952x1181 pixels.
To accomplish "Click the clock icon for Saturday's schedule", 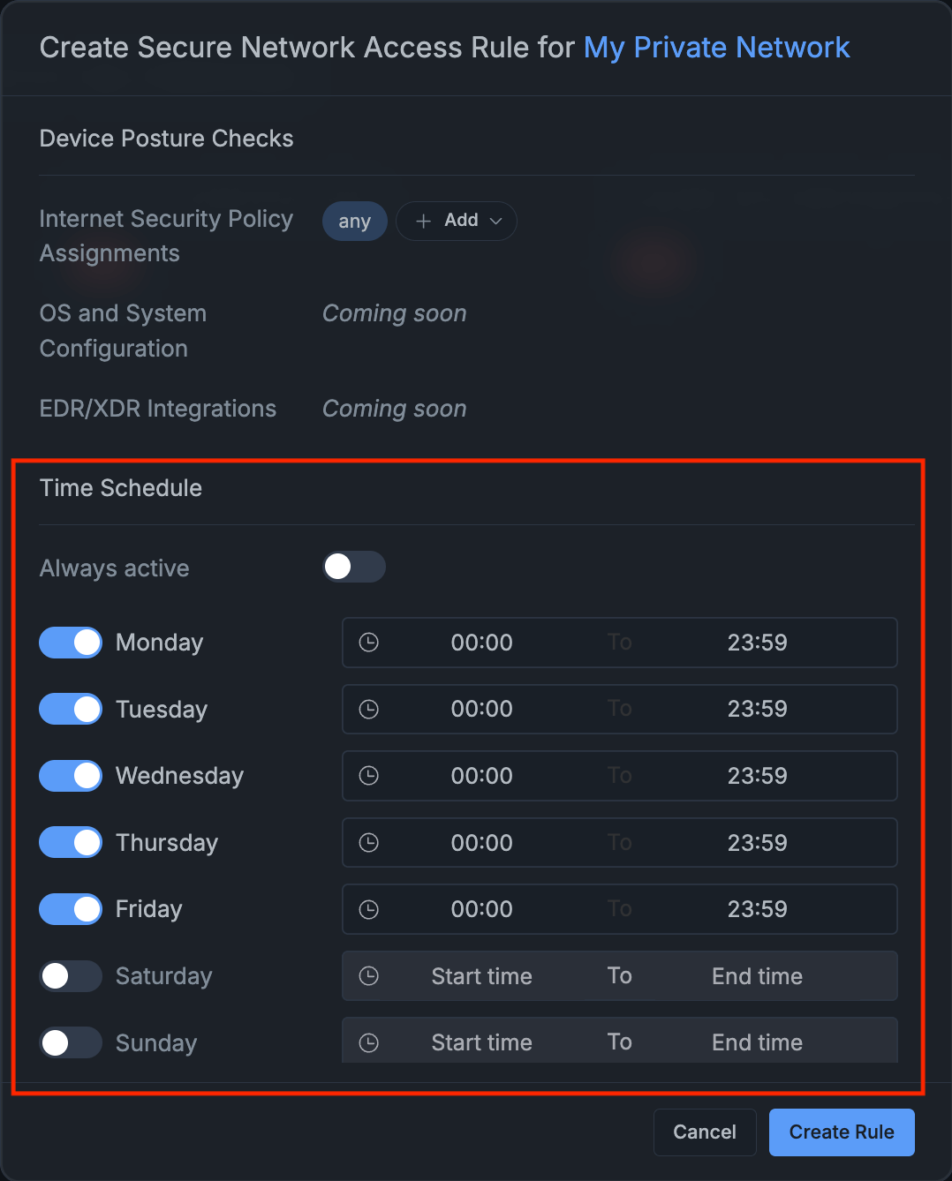I will [368, 976].
